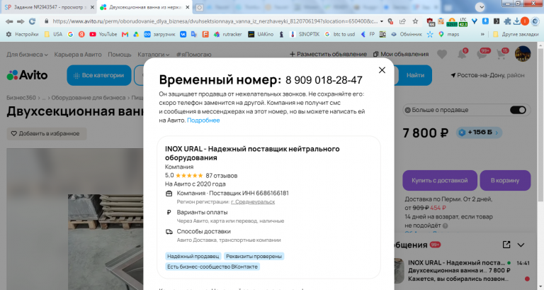The width and height of the screenshot is (544, 290).
Task: Open '#яПомогаю' link
Action: click(193, 55)
